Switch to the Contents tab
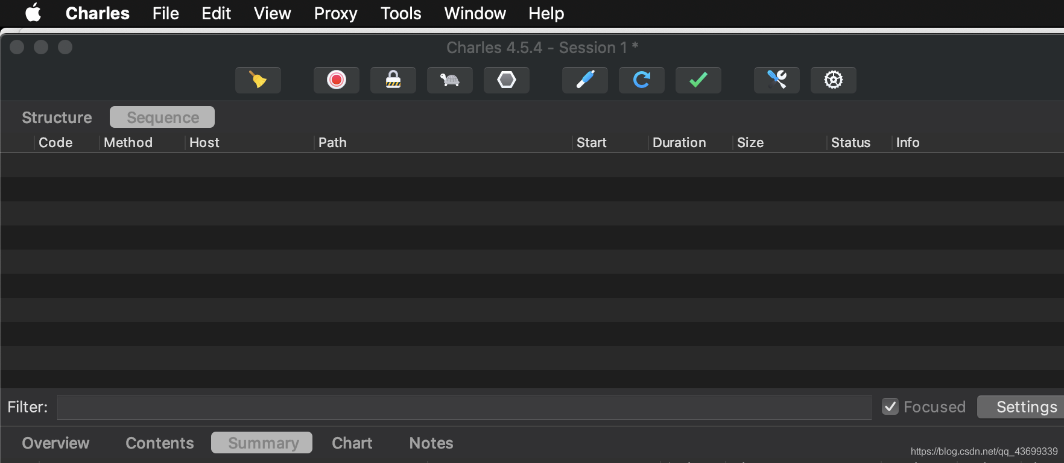 point(160,443)
